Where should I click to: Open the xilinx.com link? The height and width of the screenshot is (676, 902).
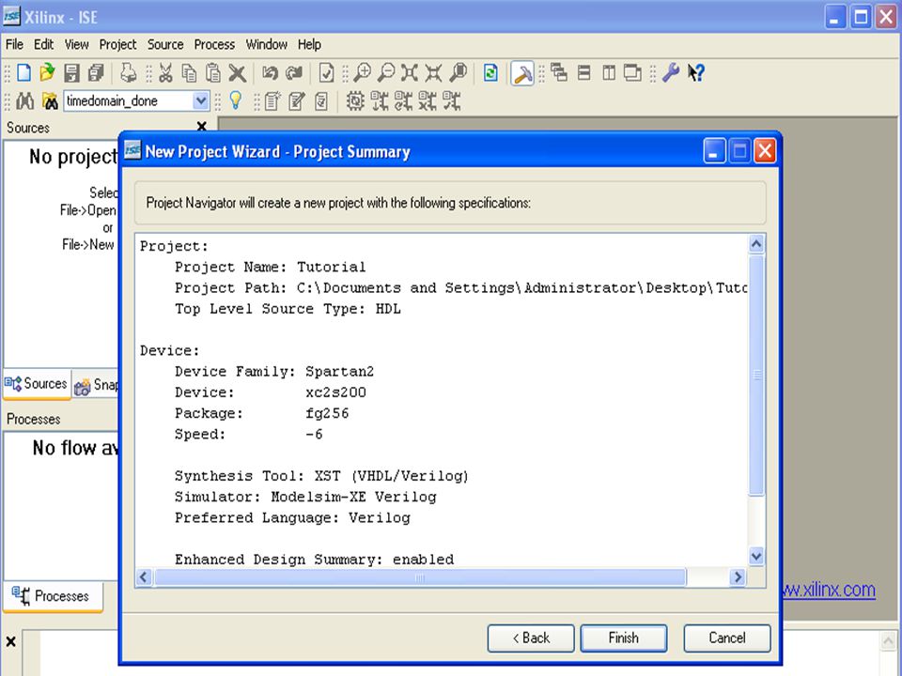[x=829, y=590]
